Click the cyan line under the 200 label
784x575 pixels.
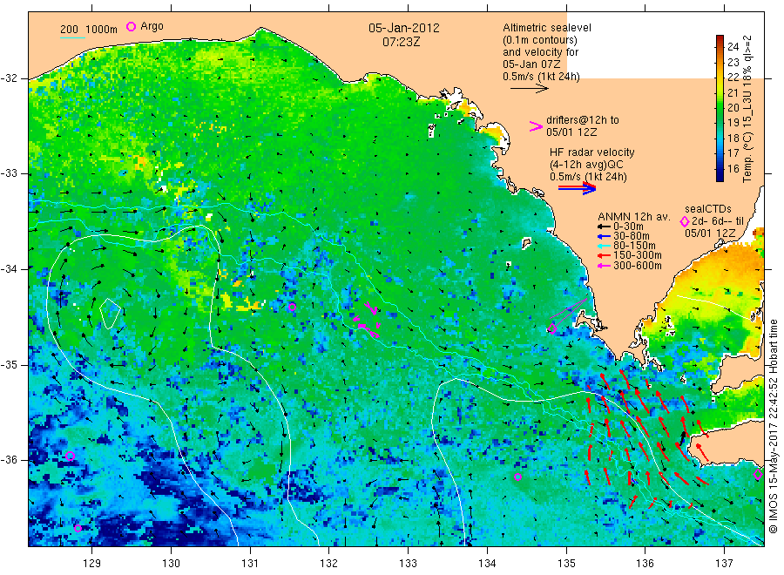pos(72,37)
